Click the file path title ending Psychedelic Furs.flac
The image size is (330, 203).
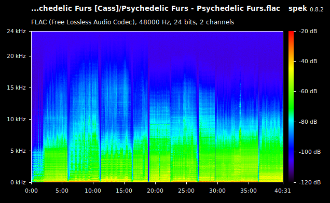coord(156,9)
